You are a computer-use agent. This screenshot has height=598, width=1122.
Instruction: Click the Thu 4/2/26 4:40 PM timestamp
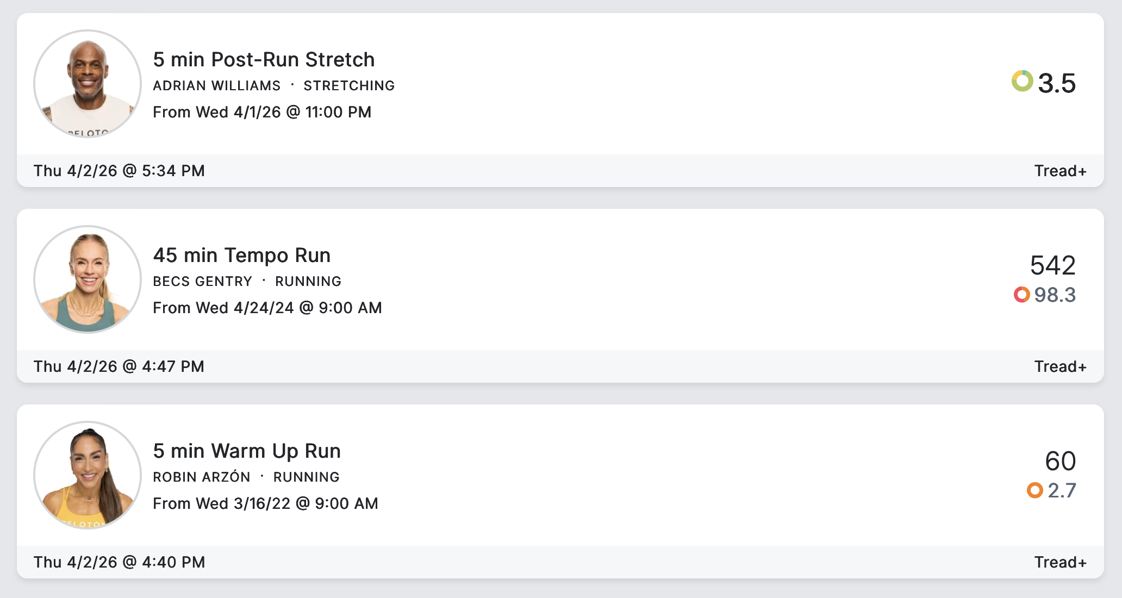[x=119, y=562]
